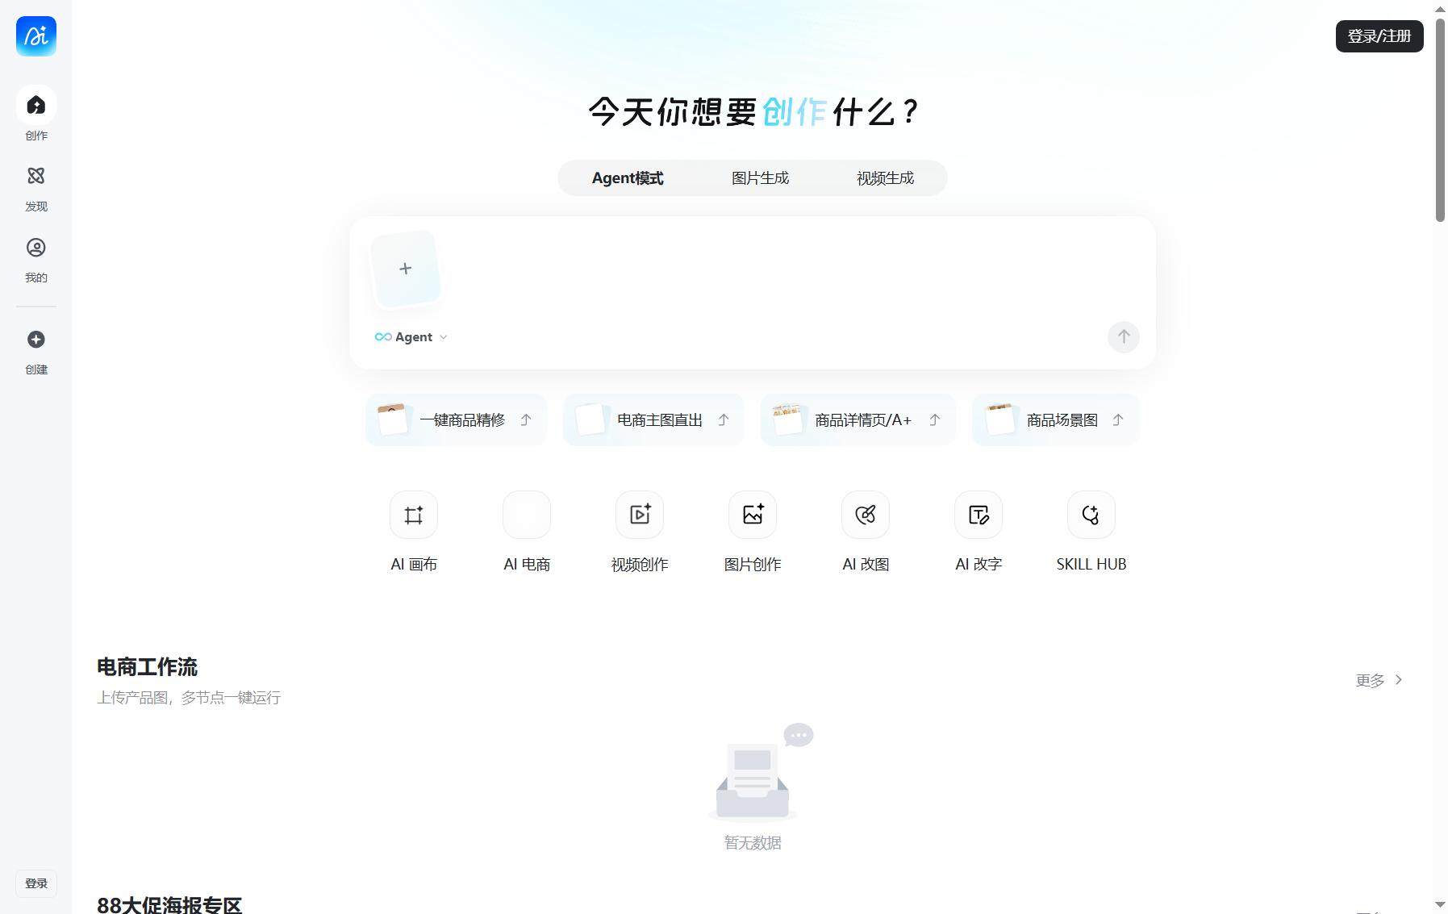Switch to Agent模式 tab
1448x914 pixels.
click(x=628, y=178)
